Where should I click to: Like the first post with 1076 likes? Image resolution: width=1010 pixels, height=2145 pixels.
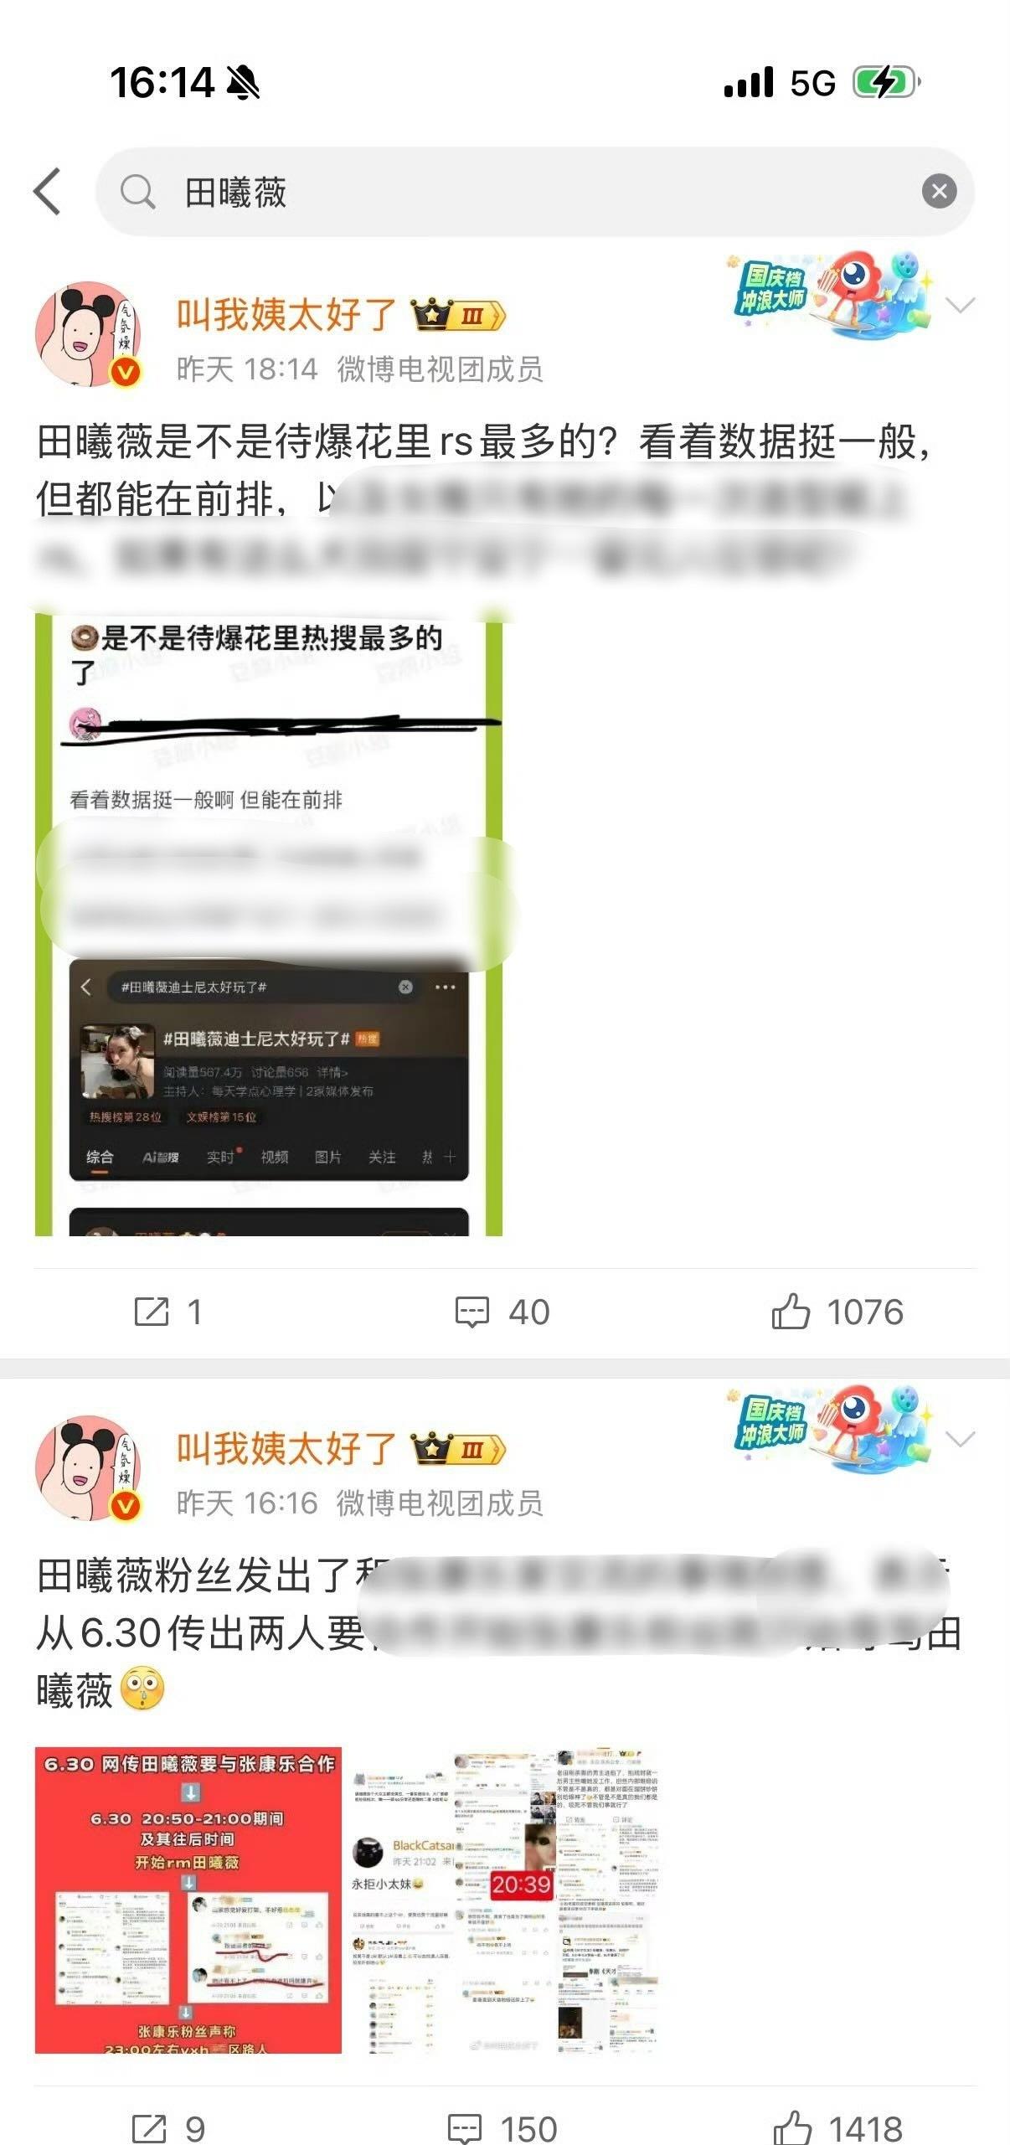[837, 1312]
